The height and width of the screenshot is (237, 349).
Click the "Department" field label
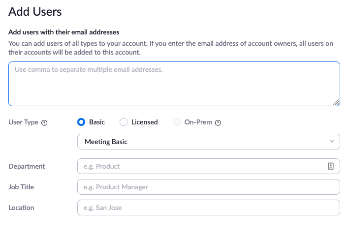[x=27, y=166]
